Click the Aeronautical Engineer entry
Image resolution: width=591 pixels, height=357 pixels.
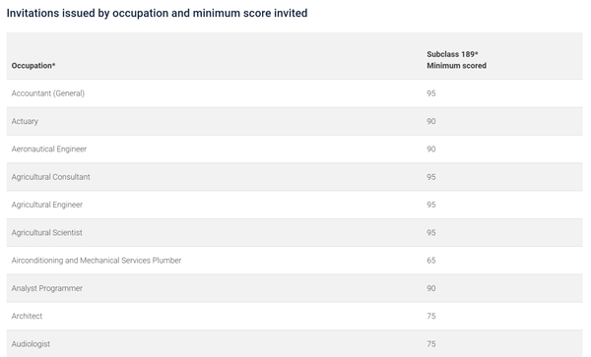(x=49, y=149)
